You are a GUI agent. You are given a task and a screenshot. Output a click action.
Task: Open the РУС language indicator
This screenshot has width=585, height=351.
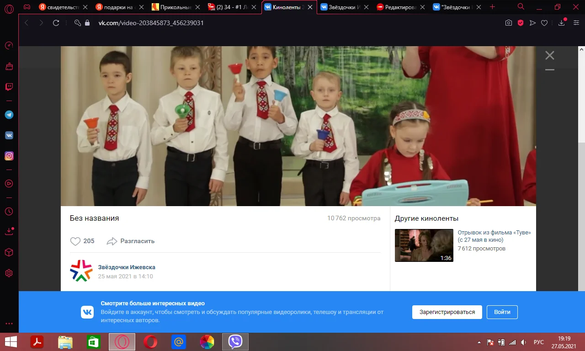(538, 341)
